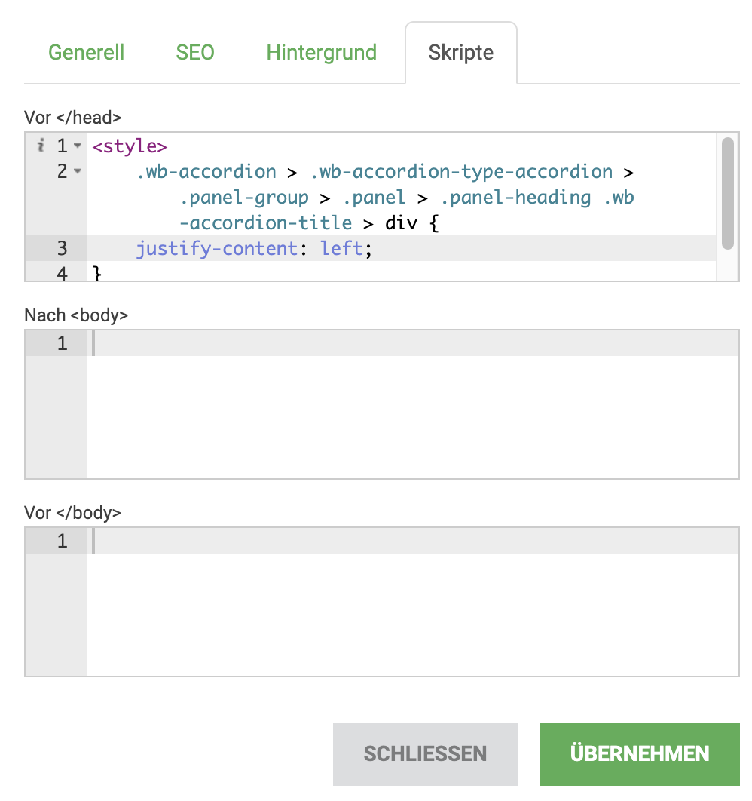Switch to the Generell tab
The height and width of the screenshot is (801, 752).
86,53
